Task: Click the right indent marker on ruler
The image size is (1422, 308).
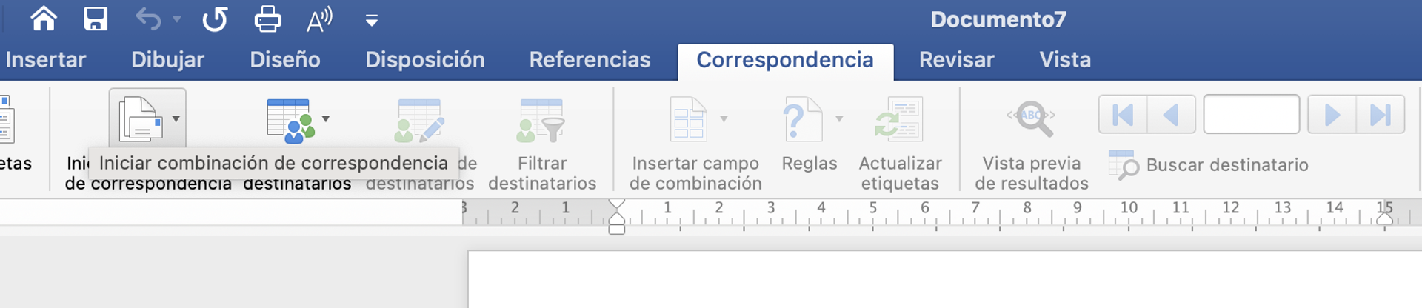Action: 1384,218
